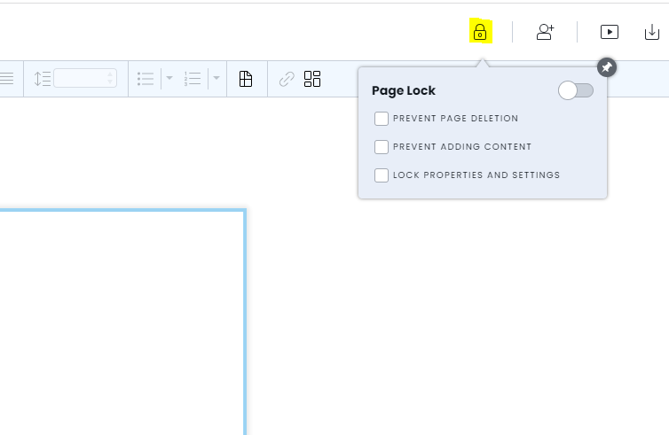Focus the line spacing value field
Image resolution: width=669 pixels, height=435 pixels.
pyautogui.click(x=80, y=78)
